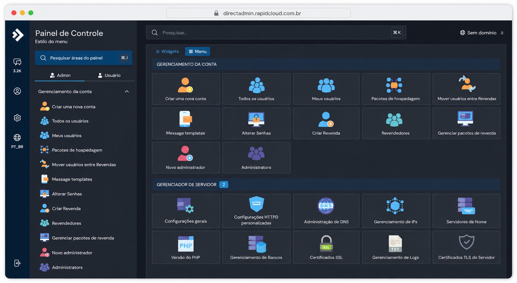Open Certificados TLS do Servidor tile

467,247
